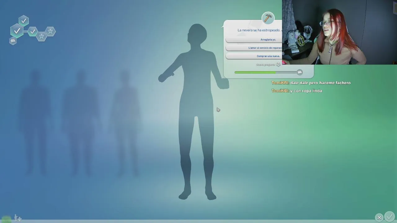Cancel with the X icon

[x=379, y=217]
